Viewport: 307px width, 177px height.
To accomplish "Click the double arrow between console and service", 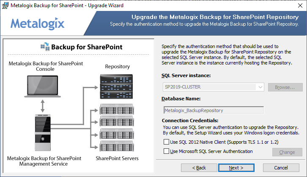I will tap(42, 105).
